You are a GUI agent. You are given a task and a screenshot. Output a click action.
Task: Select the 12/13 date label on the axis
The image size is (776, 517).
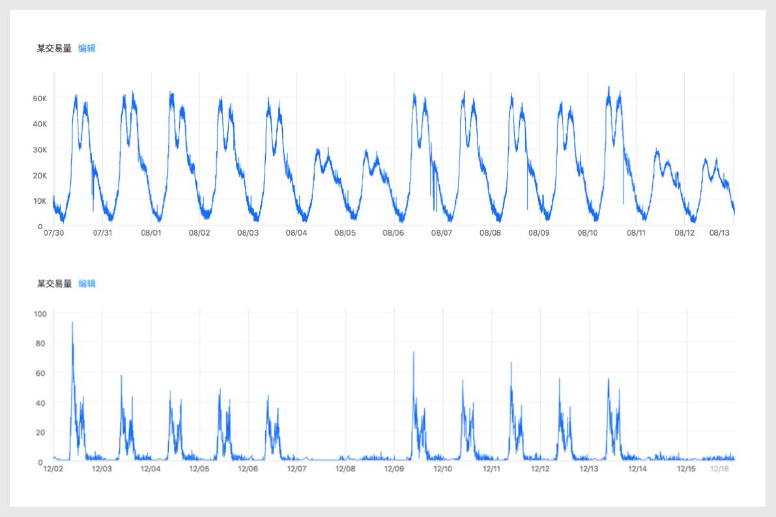pos(588,469)
